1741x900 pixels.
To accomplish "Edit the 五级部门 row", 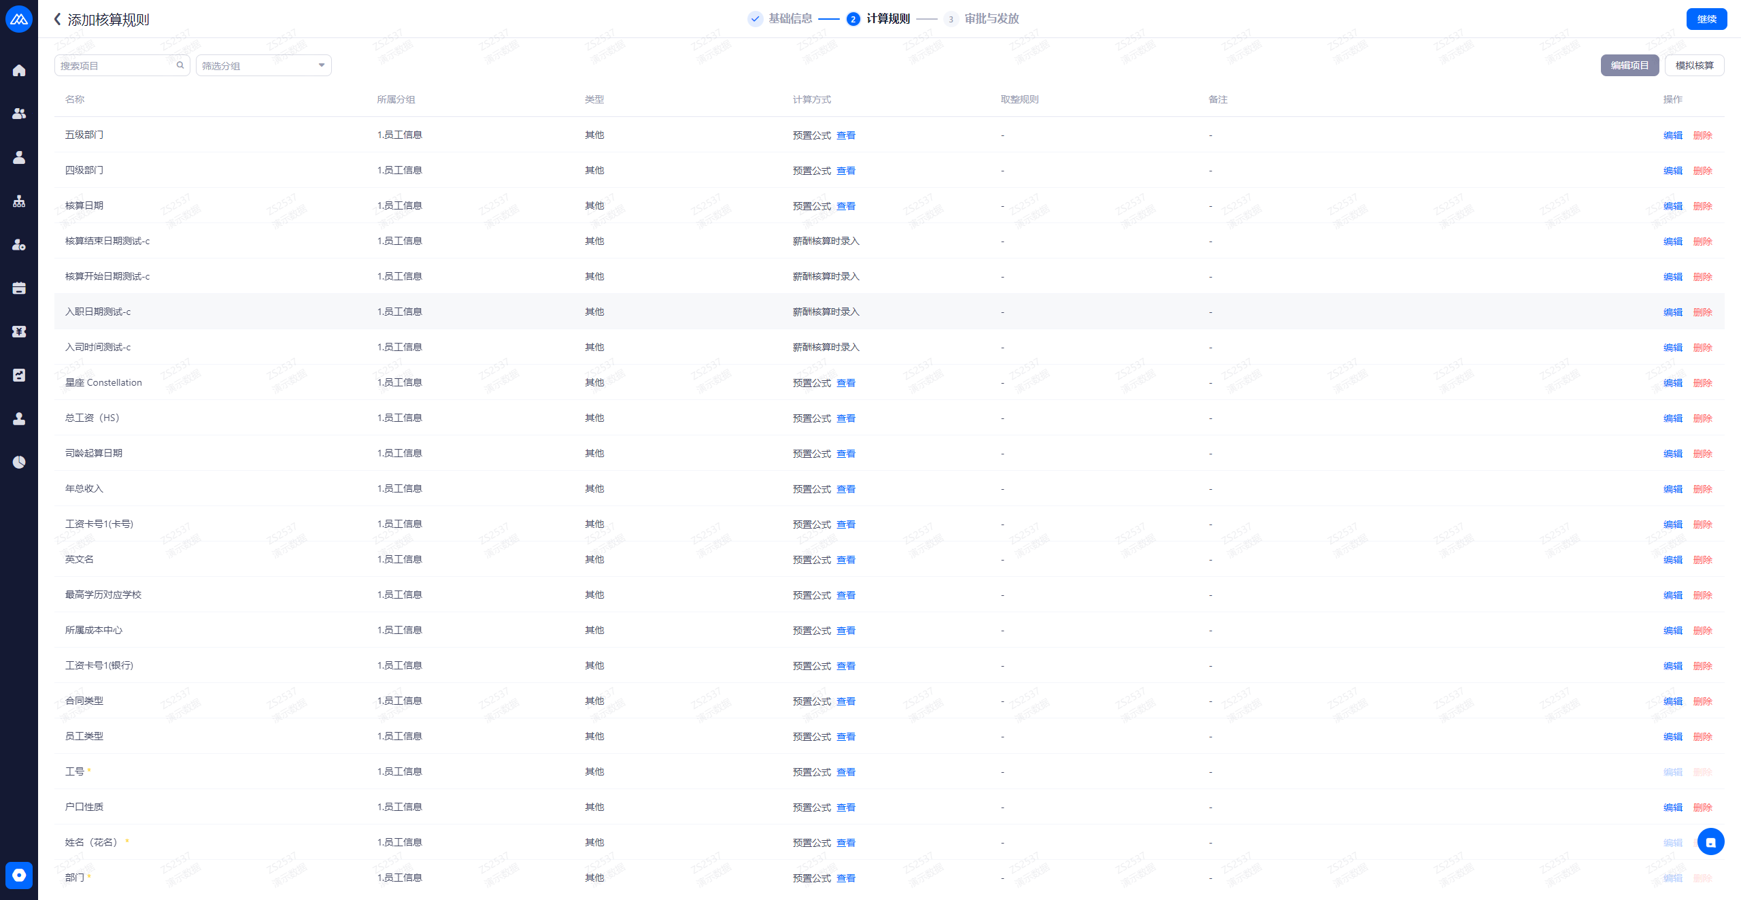I will [x=1672, y=135].
